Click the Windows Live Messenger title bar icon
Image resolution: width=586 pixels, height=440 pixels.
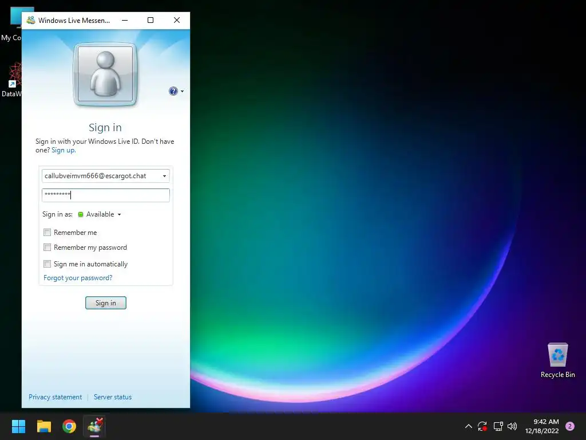pyautogui.click(x=31, y=20)
